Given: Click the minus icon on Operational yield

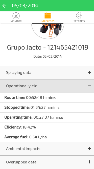Looking at the screenshot, I should point(89,86).
